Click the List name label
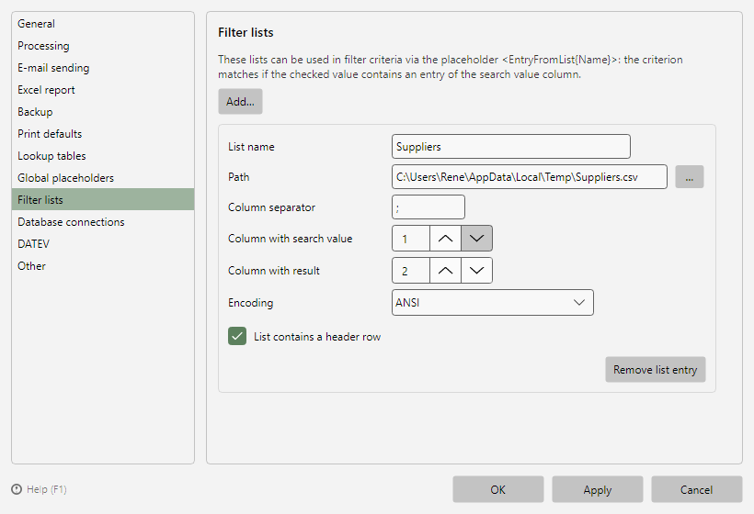Viewport: 754px width, 514px height. (251, 146)
